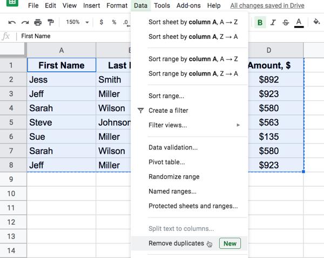Image resolution: width=324 pixels, height=258 pixels.
Task: Select Data validation... option
Action: coord(190,147)
